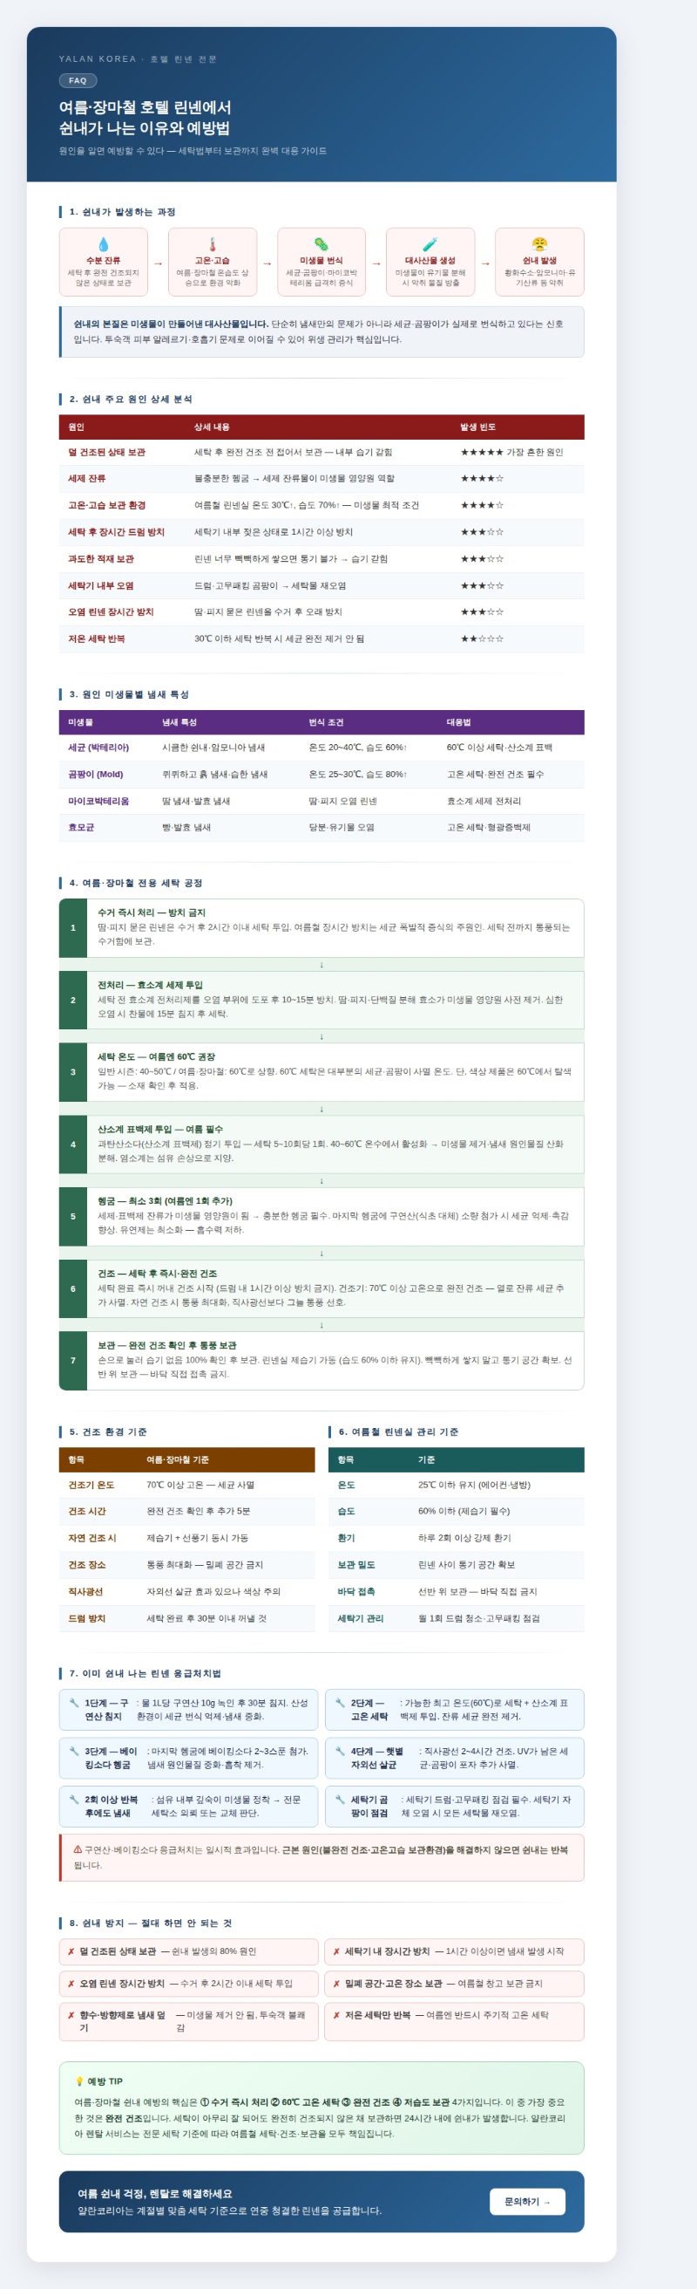Click the water drop icon in 수분 잔류 card
Viewport: 697px width, 2289px height.
103,244
